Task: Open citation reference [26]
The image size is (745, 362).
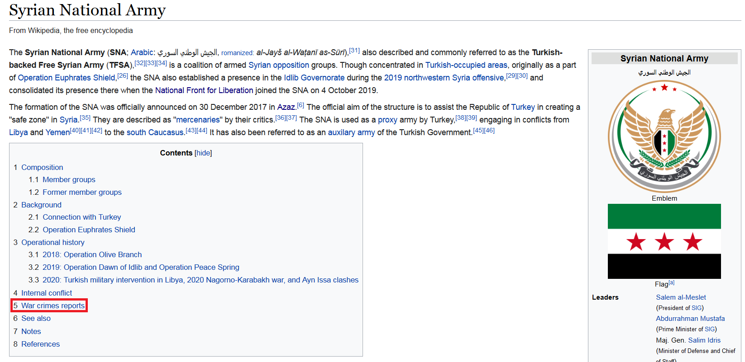Action: pos(123,75)
